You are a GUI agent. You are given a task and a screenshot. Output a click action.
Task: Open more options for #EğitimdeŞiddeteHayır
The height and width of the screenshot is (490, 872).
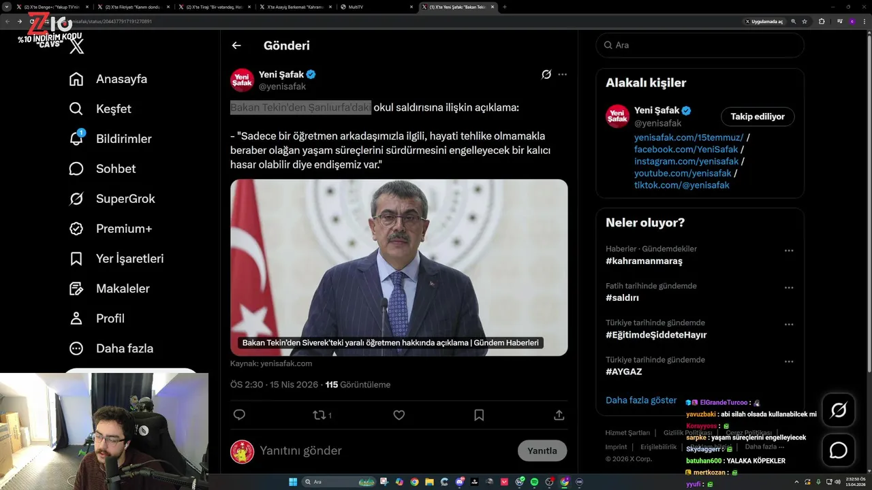[x=789, y=325]
